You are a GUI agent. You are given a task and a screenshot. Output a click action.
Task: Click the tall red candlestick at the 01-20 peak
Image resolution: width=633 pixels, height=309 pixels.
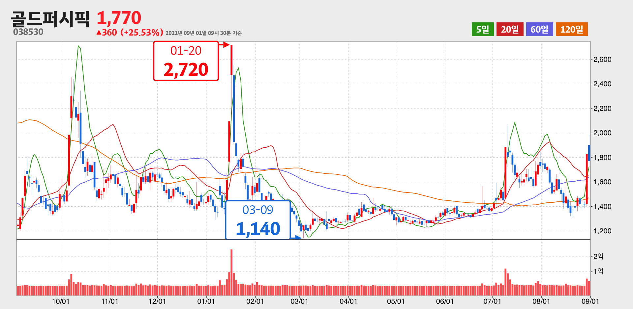(231, 60)
